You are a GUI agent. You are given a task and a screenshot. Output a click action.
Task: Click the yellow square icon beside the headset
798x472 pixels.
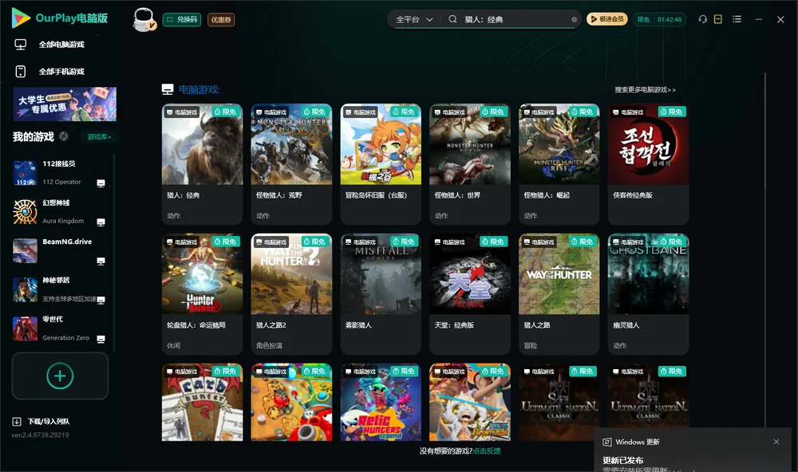click(x=718, y=19)
